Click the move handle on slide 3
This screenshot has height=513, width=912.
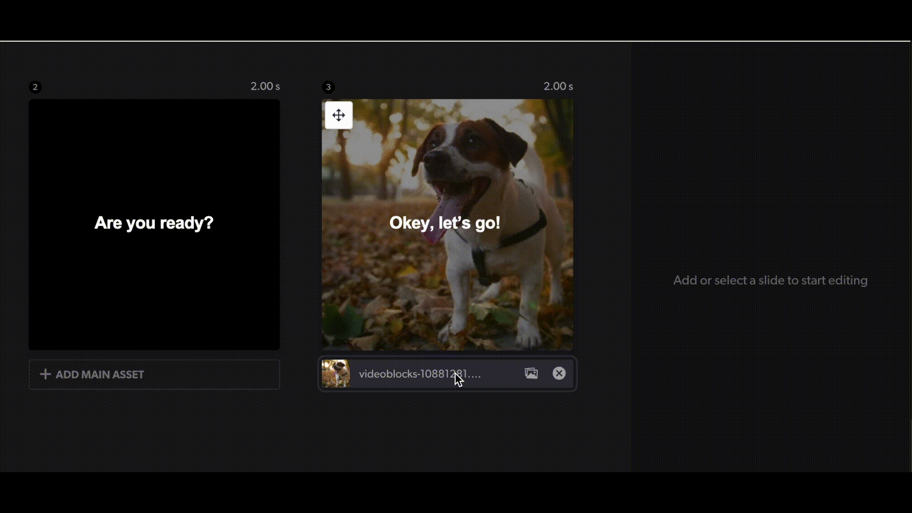[x=339, y=115]
